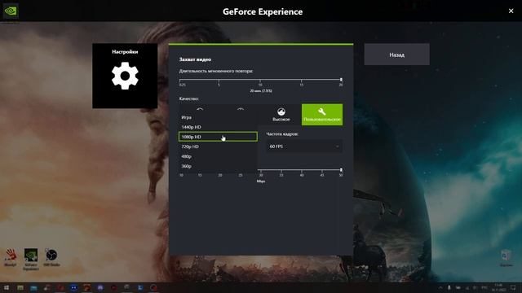This screenshot has height=293, width=522.
Task: Open the Bloody desktop shortcut
Action: tap(11, 257)
